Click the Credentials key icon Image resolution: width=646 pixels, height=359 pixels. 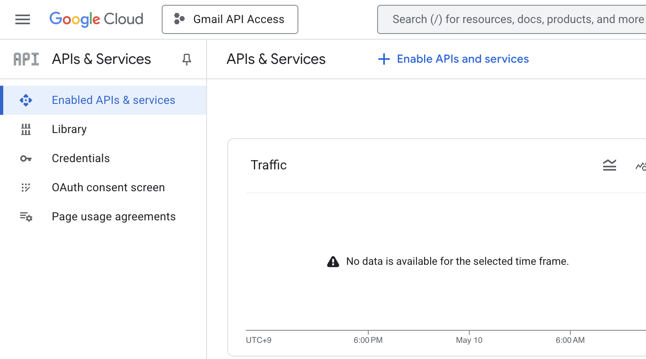coord(26,158)
